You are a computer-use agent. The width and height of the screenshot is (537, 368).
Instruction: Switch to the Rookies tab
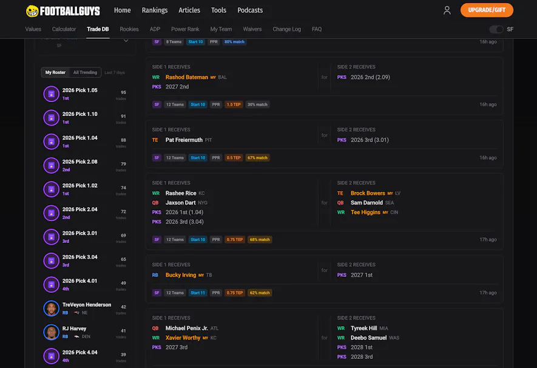tap(129, 29)
